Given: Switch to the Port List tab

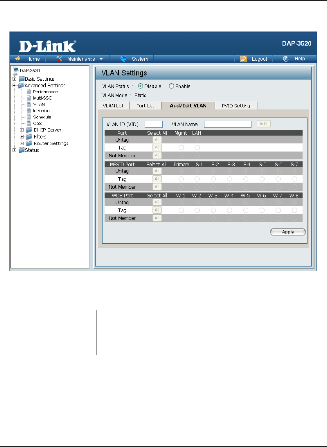Looking at the screenshot, I should point(145,106).
